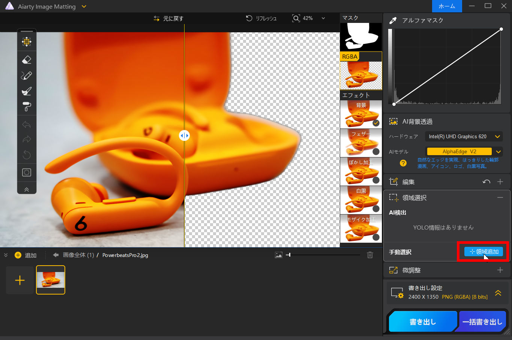Select the Brush tool in left toolbar
This screenshot has height=340, width=512.
[27, 76]
